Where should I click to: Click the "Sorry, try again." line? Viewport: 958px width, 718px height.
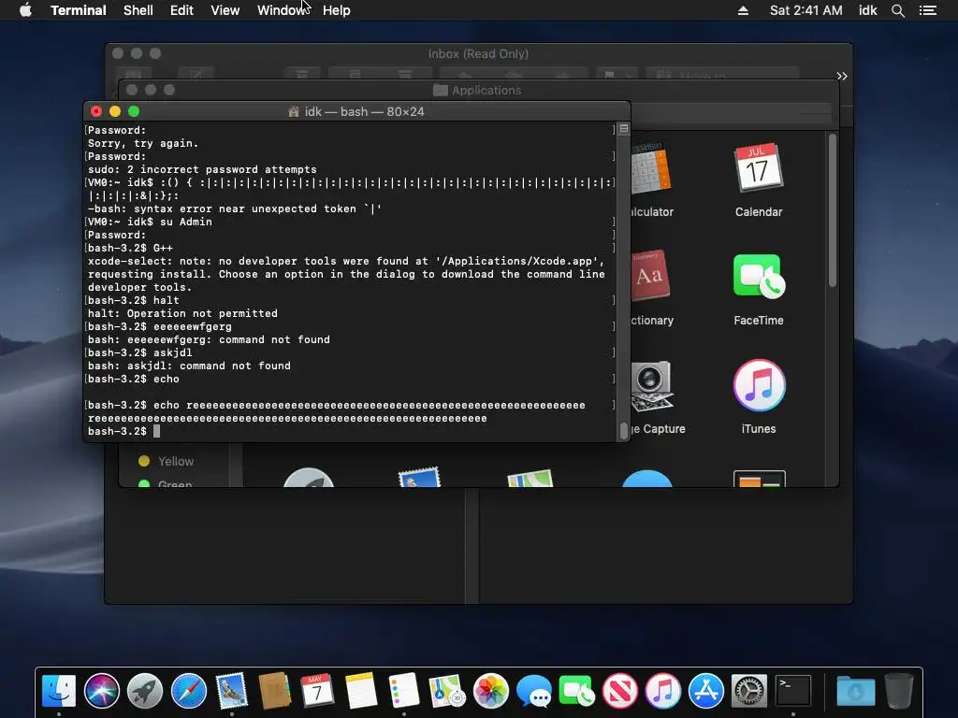point(143,143)
